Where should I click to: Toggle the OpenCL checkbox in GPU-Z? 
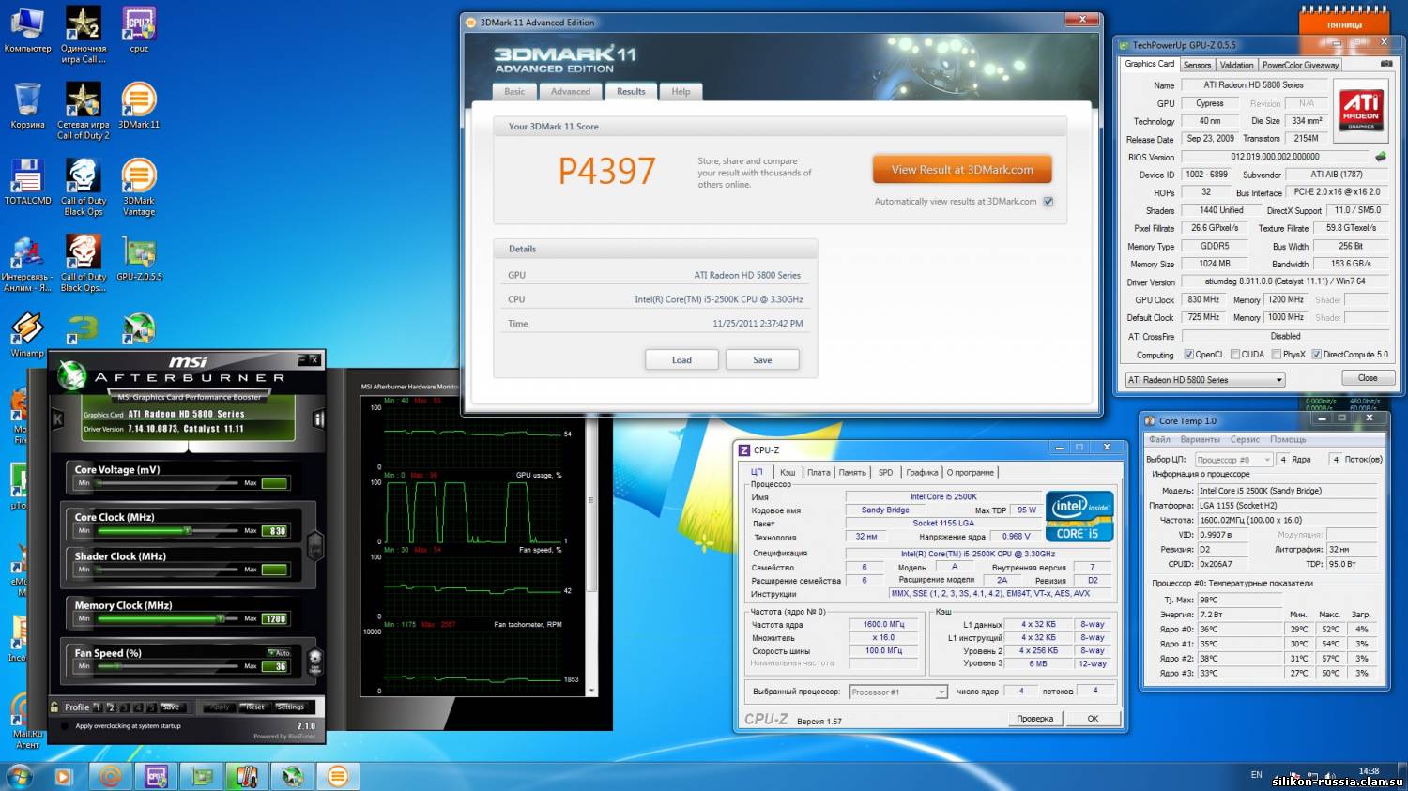point(1189,355)
